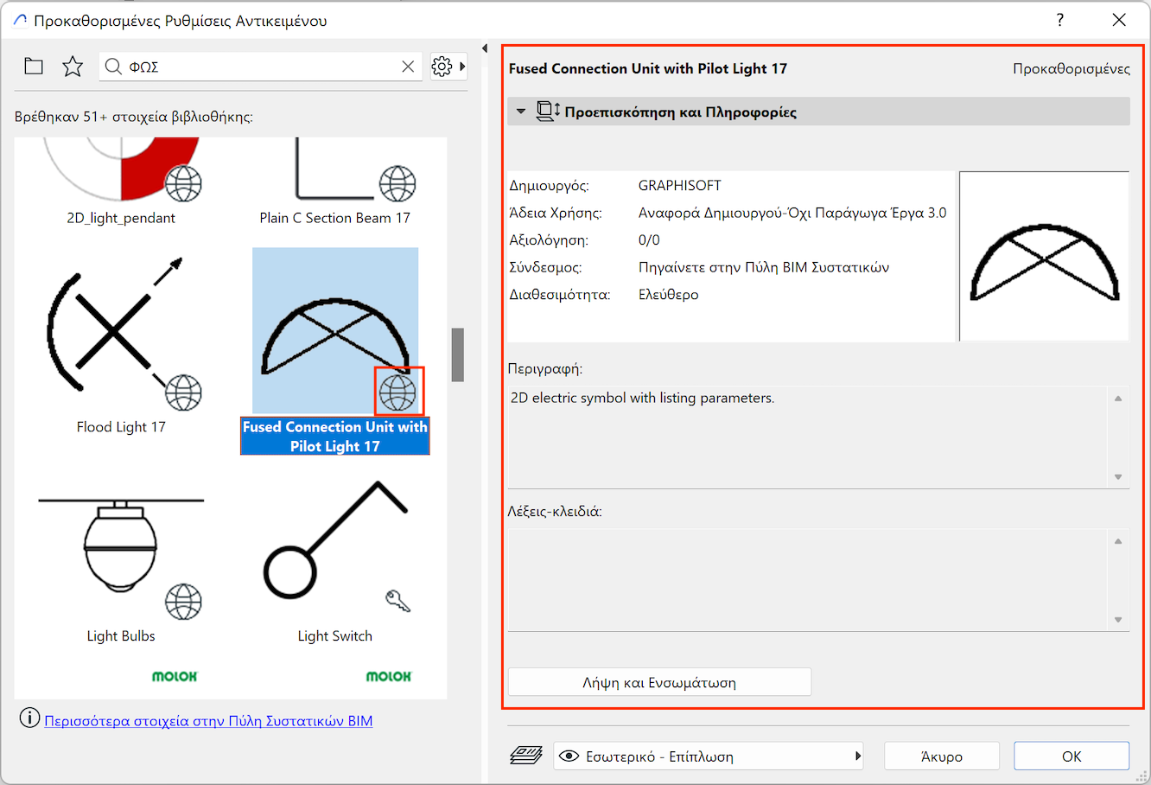The image size is (1151, 785).
Task: Click the Light Switch label
Action: 335,636
